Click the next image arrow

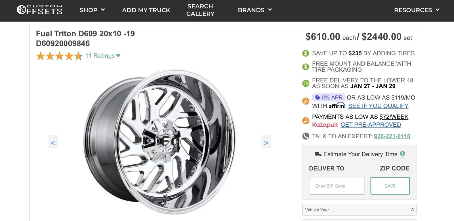pyautogui.click(x=266, y=142)
